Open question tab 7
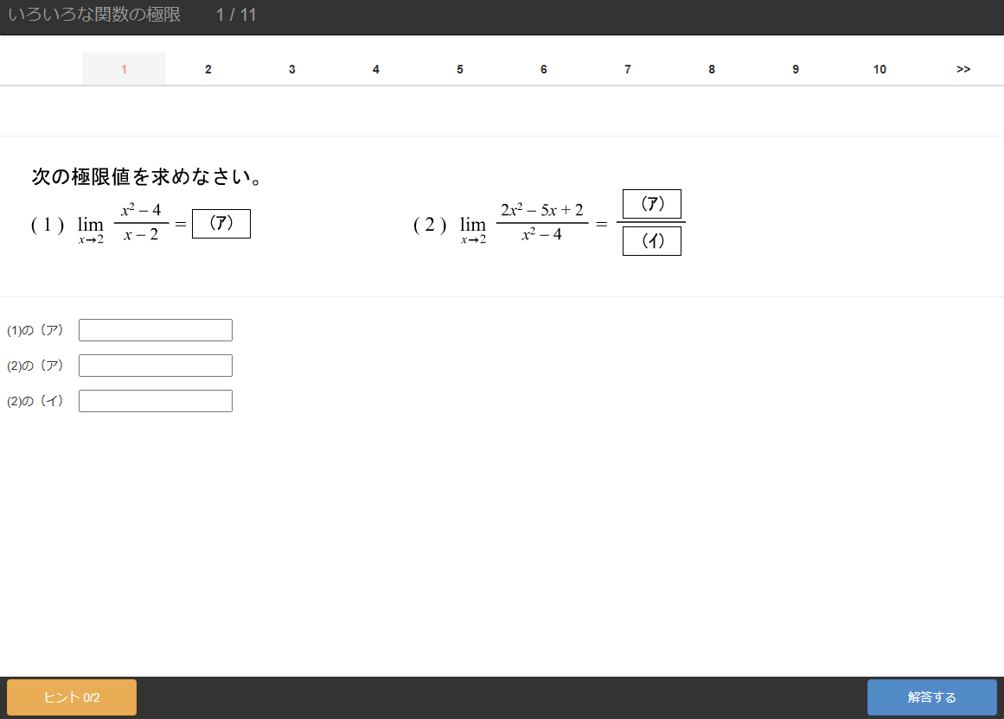 (x=627, y=69)
